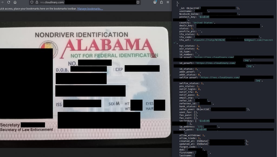Click the res.cloudinary.com address bar

pos(85,2)
